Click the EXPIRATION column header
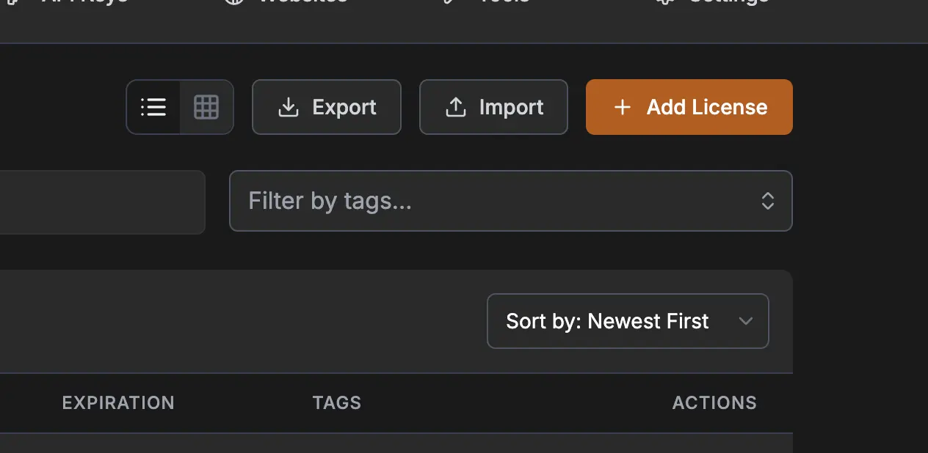 click(118, 402)
